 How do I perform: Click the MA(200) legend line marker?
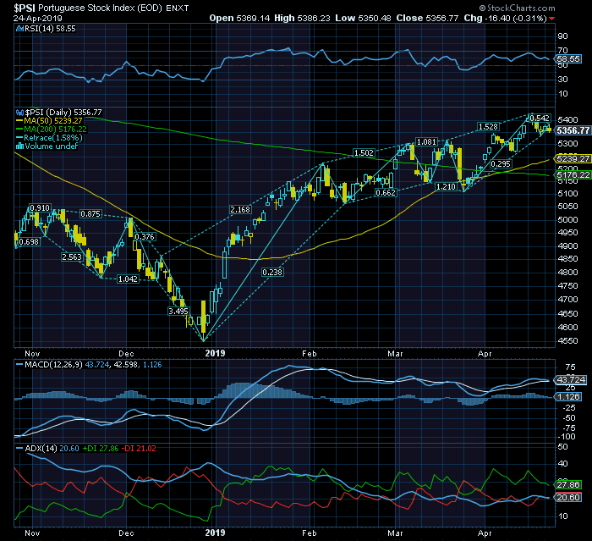click(19, 129)
